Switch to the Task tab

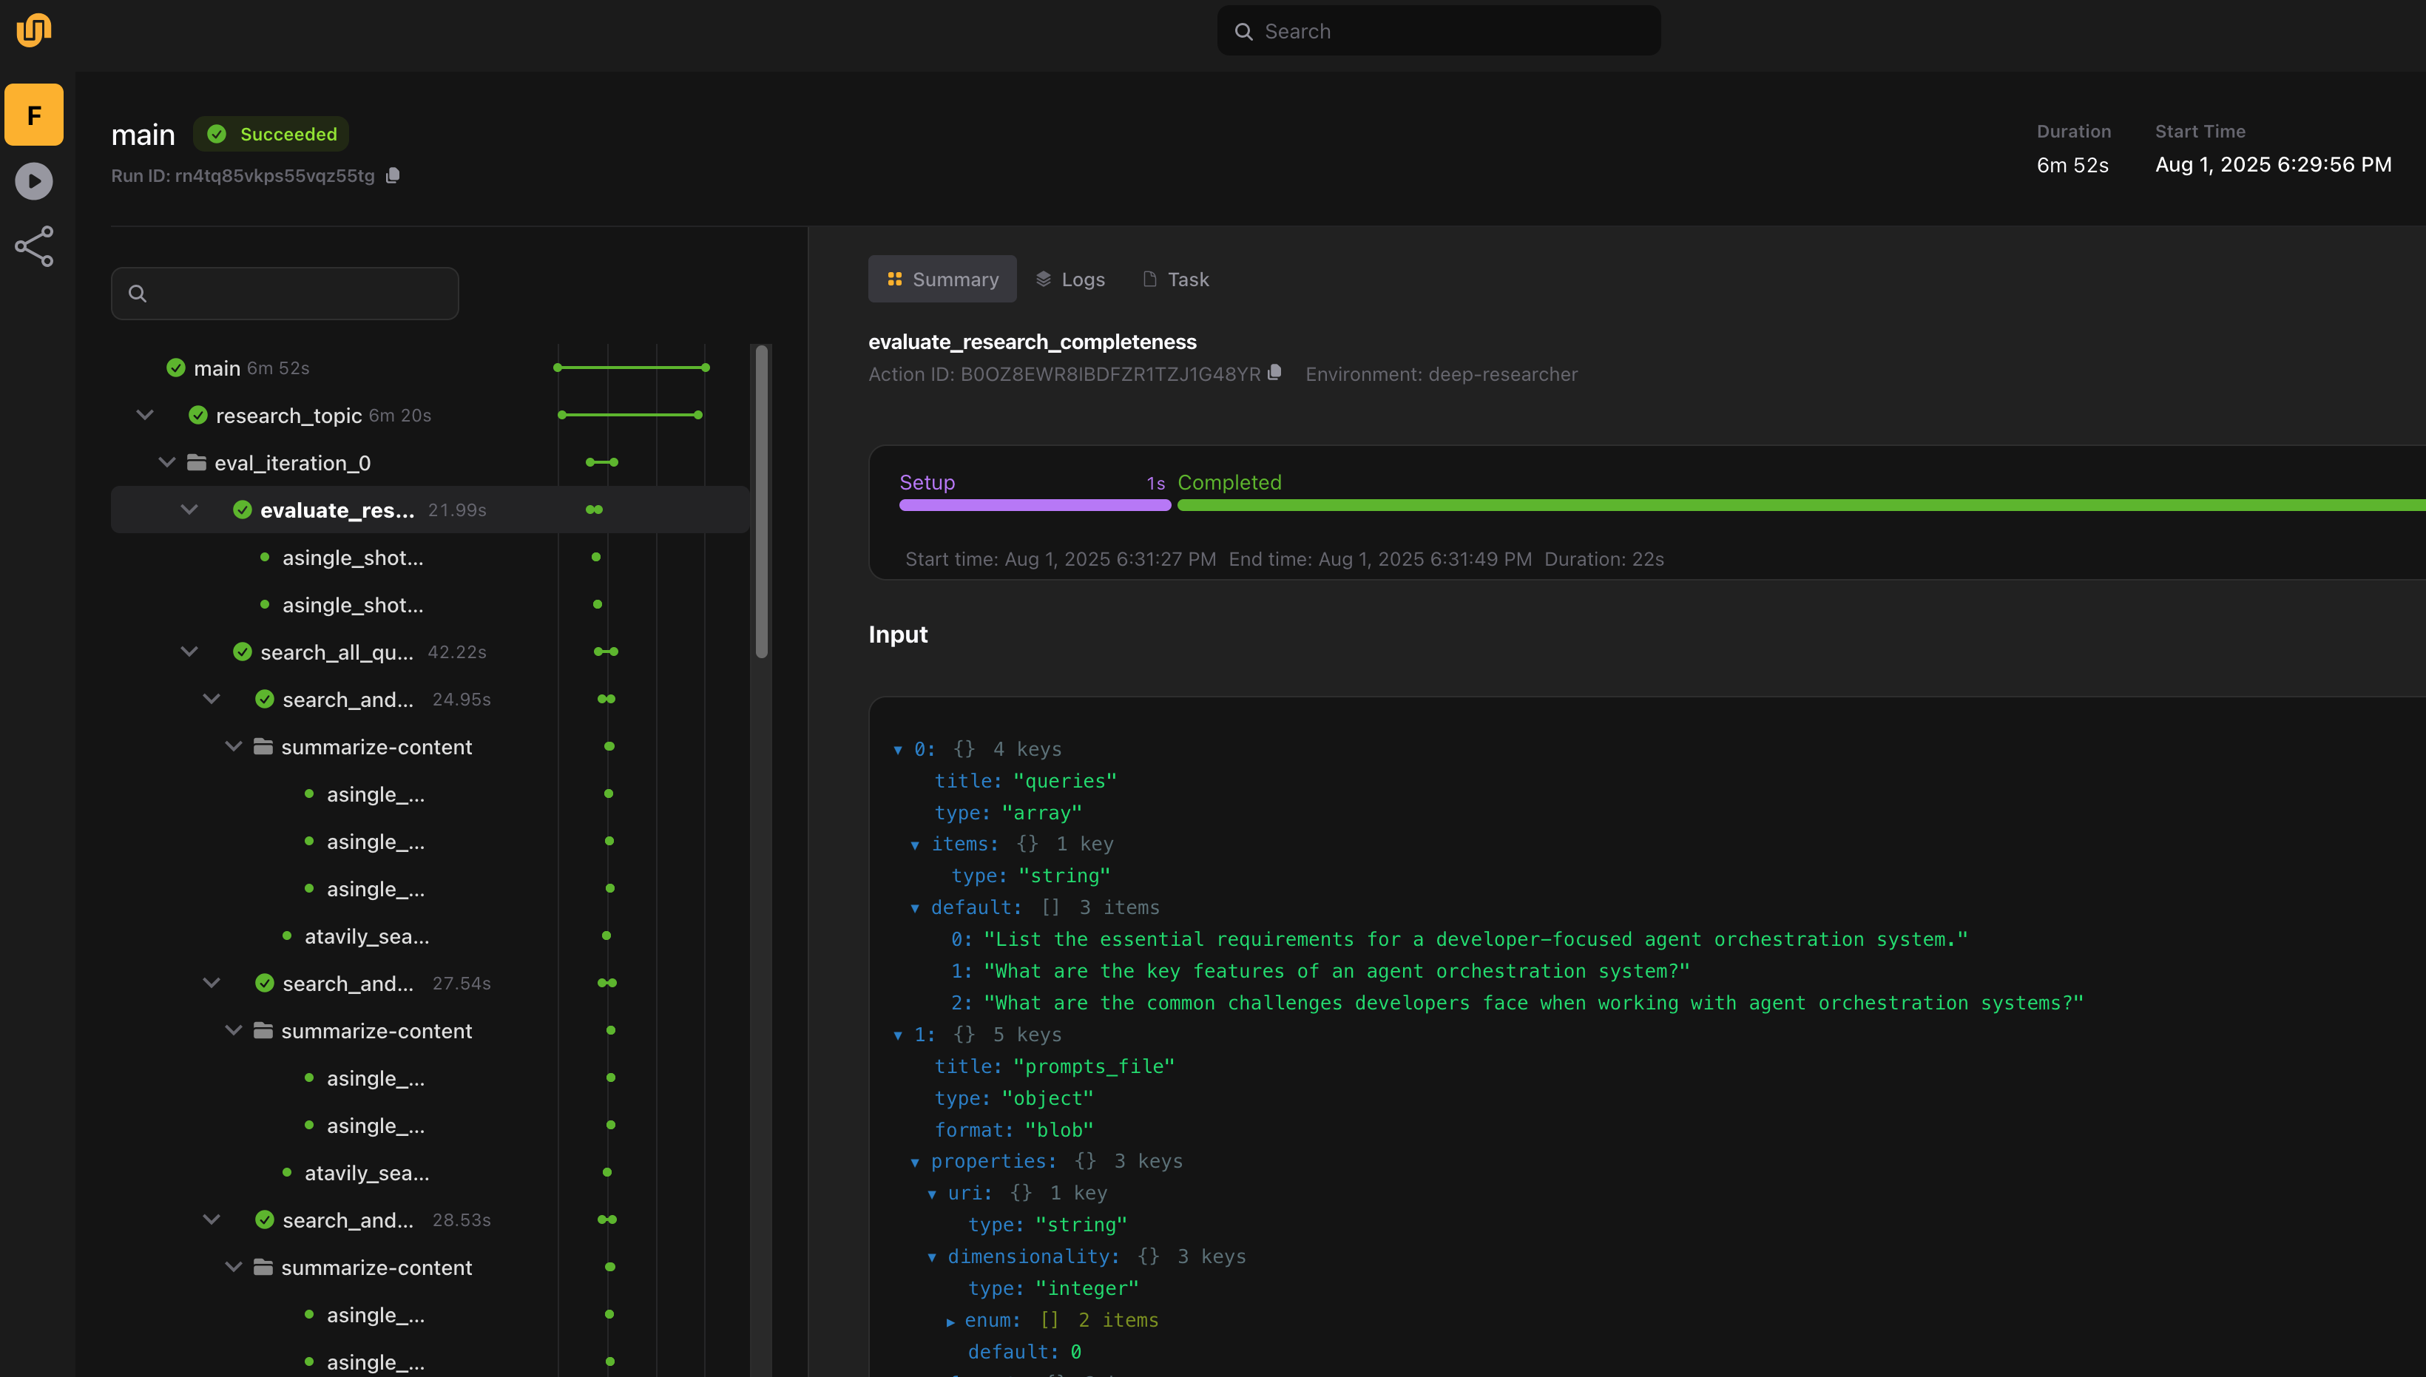tap(1175, 279)
